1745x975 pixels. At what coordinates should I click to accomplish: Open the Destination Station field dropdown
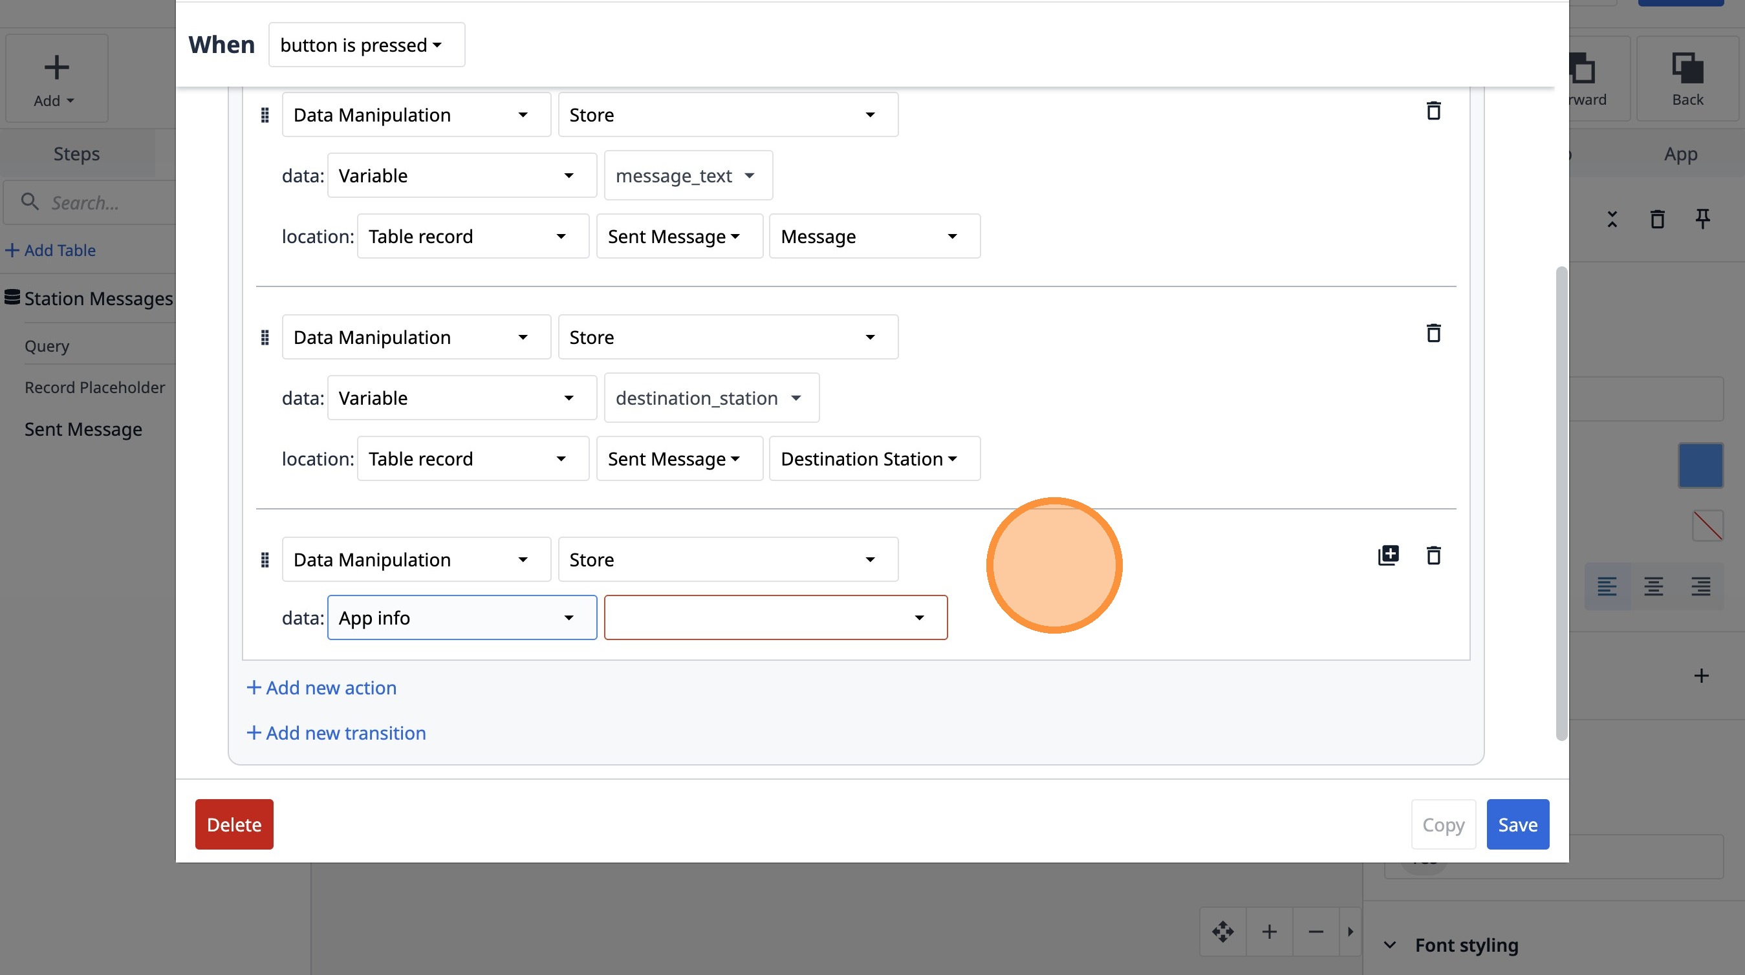click(x=874, y=459)
